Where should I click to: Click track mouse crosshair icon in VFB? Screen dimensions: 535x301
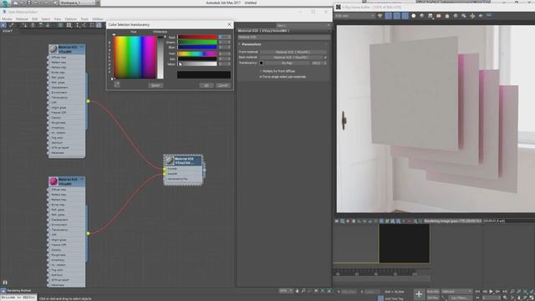click(x=472, y=16)
